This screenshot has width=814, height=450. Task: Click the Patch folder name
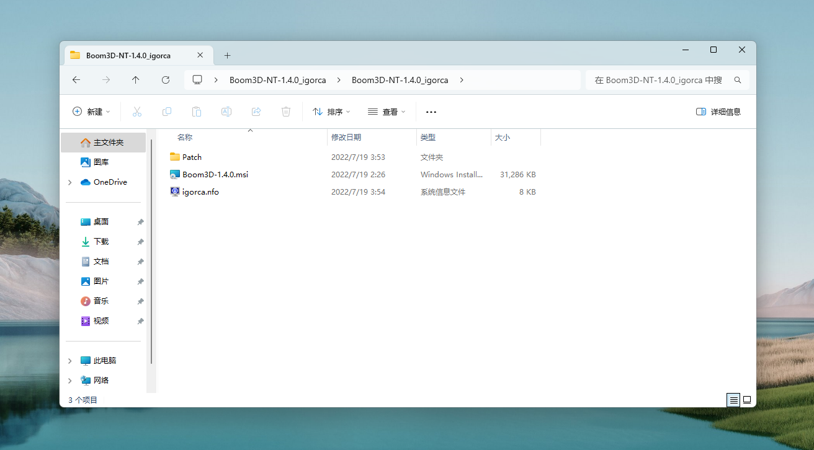192,157
